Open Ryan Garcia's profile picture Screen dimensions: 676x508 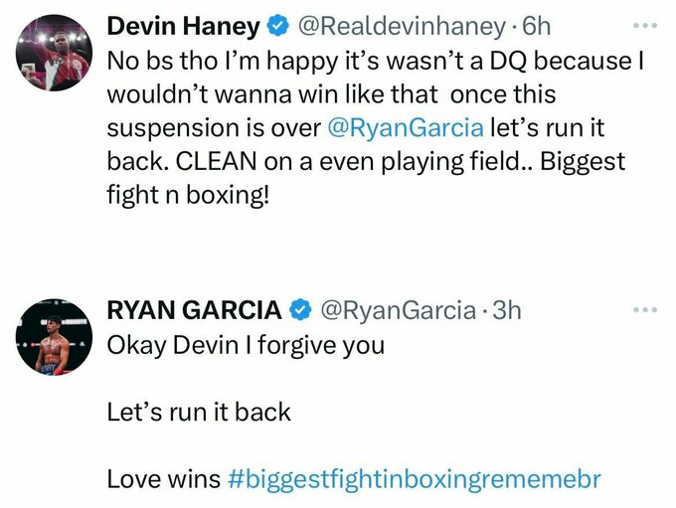[x=55, y=336]
